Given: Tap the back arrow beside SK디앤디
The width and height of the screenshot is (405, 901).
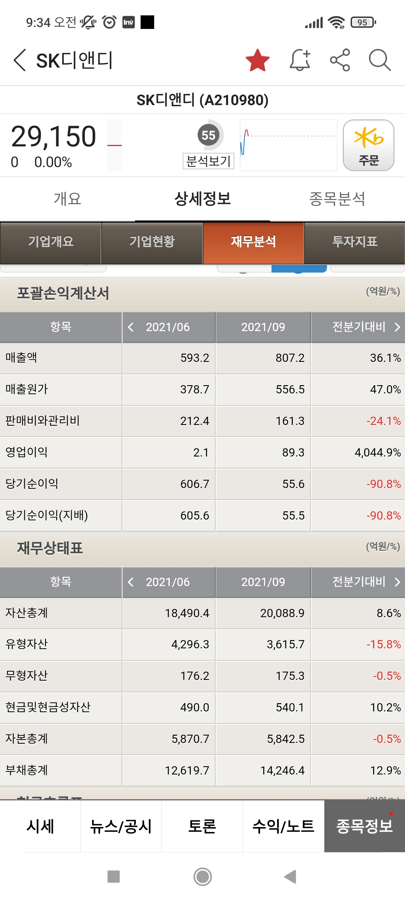Looking at the screenshot, I should click(x=19, y=60).
